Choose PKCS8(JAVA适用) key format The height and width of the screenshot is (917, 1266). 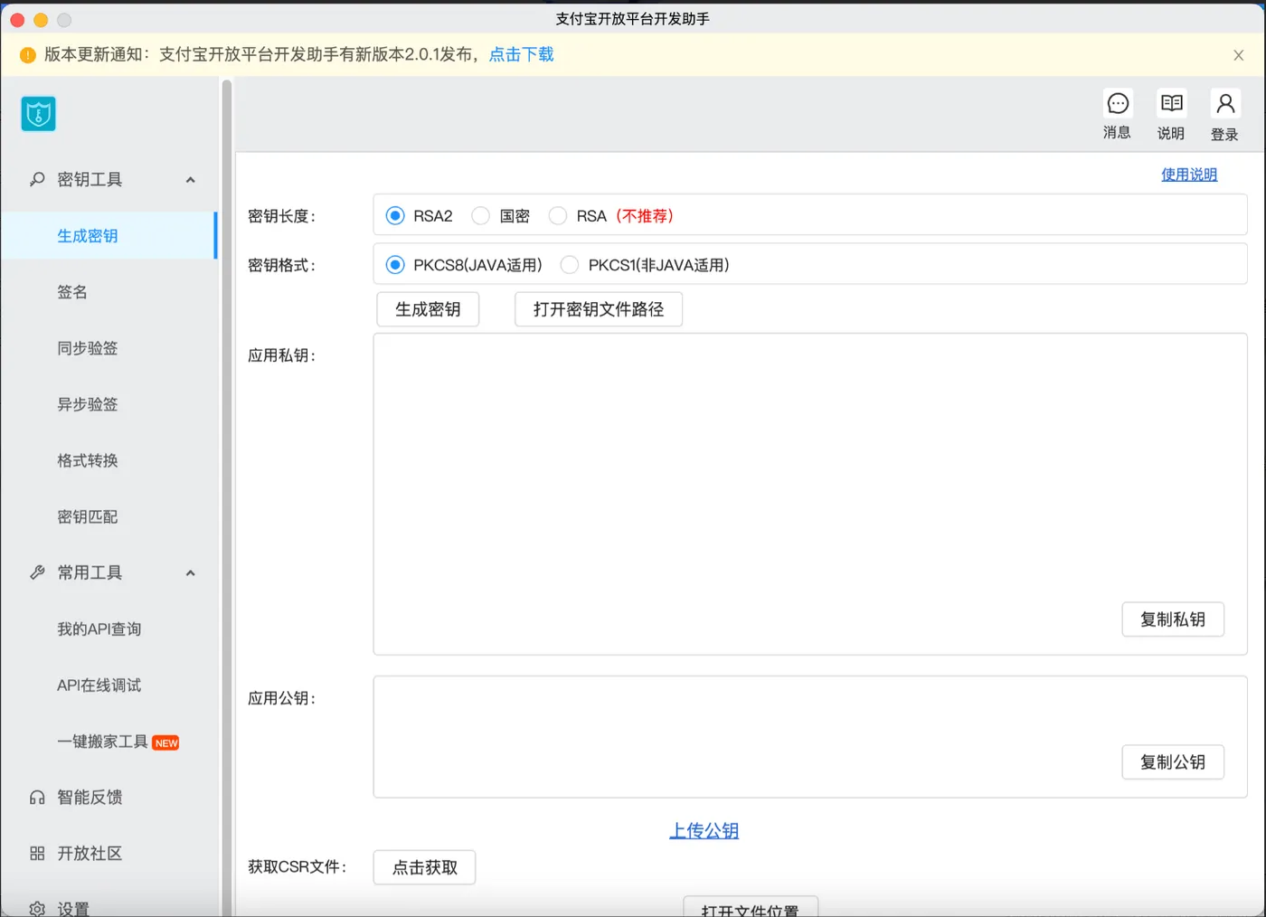395,265
